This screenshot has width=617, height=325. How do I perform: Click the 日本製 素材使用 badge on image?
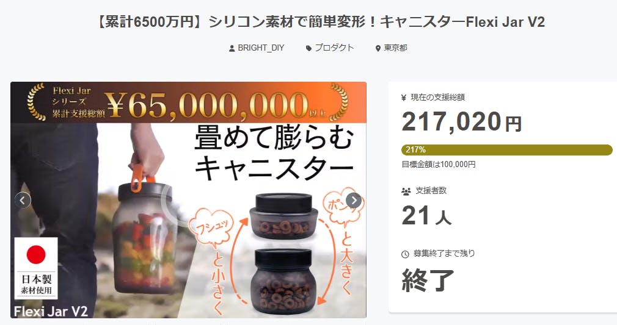click(x=36, y=268)
